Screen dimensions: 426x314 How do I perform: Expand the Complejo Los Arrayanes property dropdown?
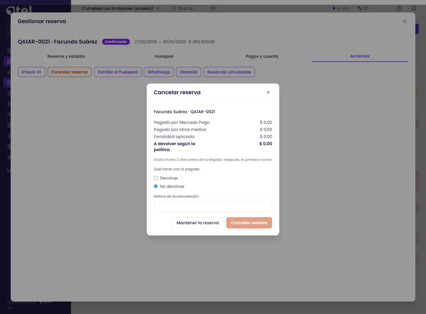click(x=120, y=9)
